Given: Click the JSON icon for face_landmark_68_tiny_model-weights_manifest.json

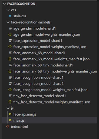Looking at the screenshot, I should [x=10, y=71].
